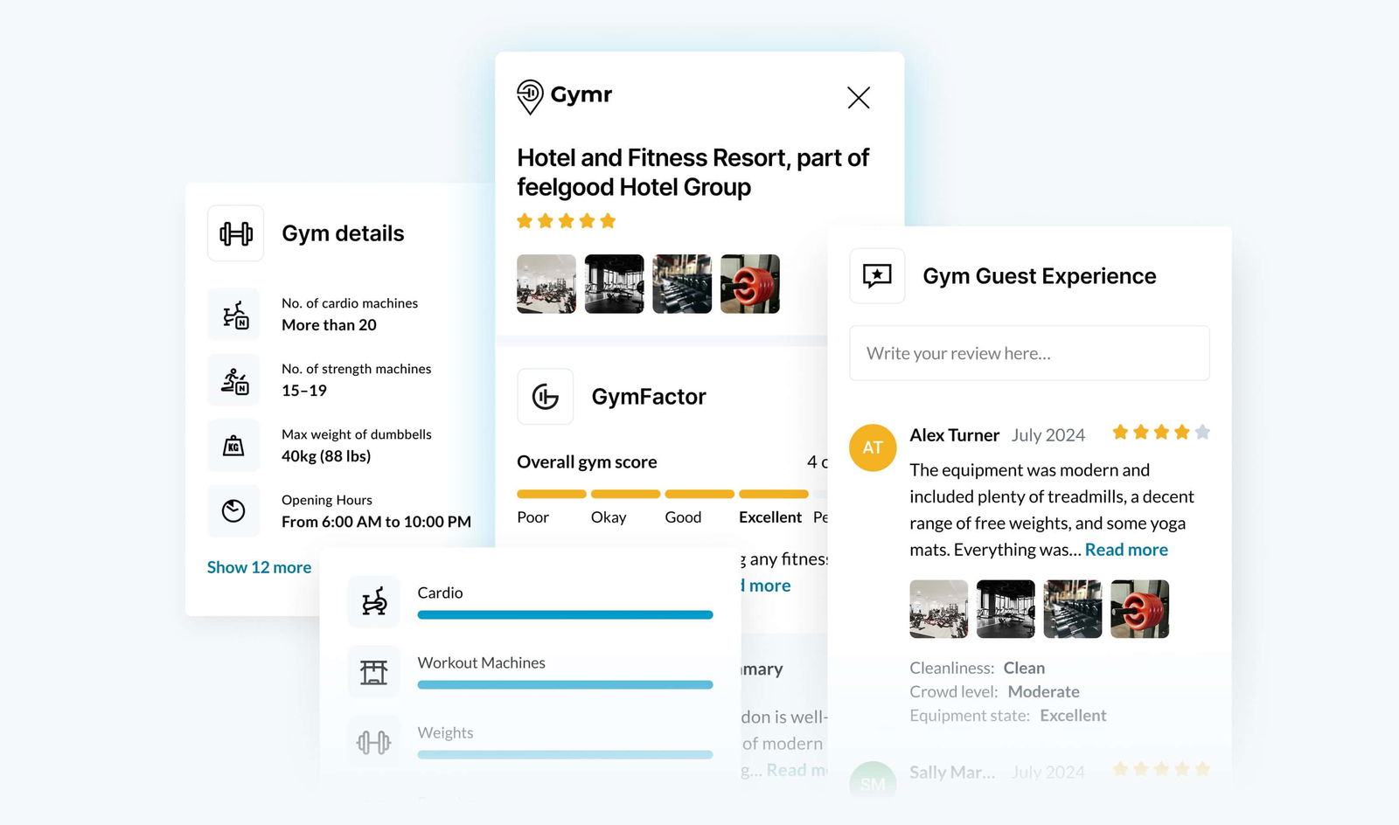Expand Alex Turner's review with Read more
This screenshot has width=1399, height=825.
[x=1126, y=550]
